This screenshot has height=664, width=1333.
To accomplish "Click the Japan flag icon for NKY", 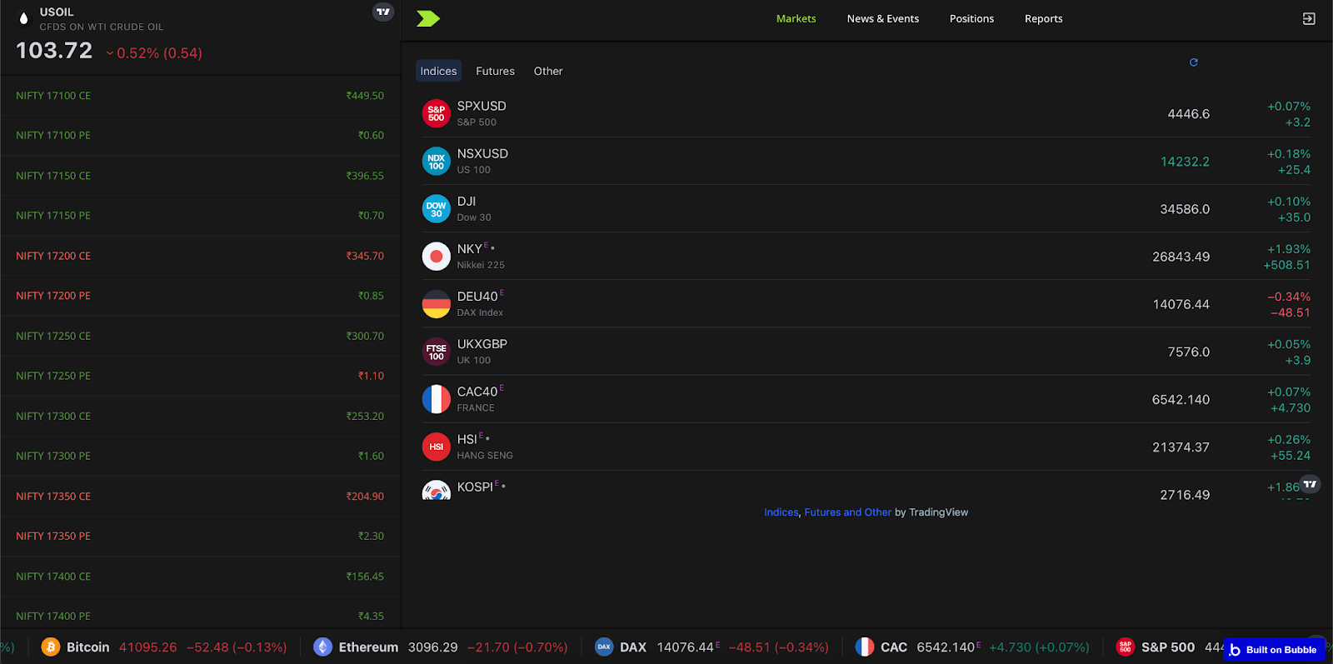I will pos(436,256).
